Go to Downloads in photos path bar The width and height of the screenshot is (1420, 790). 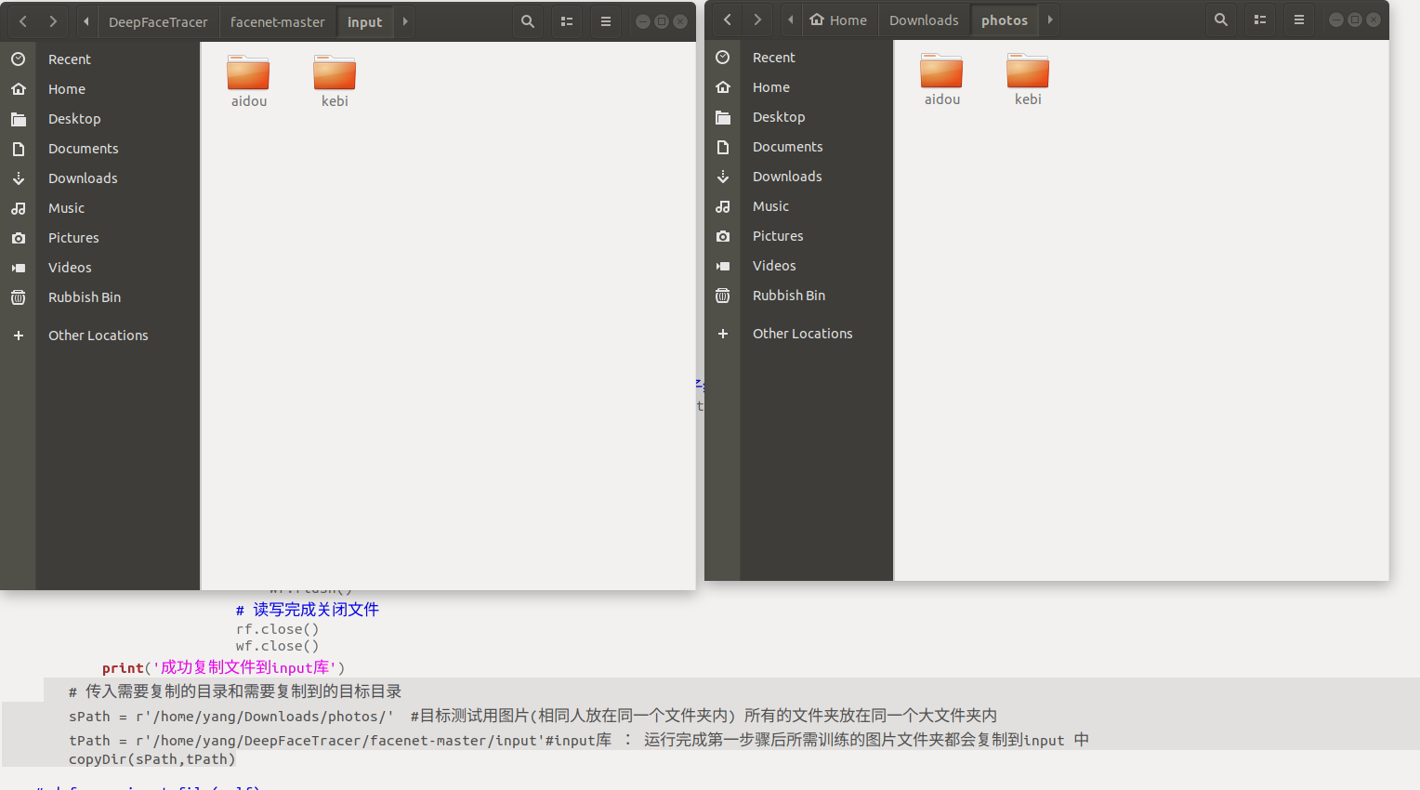pyautogui.click(x=924, y=20)
